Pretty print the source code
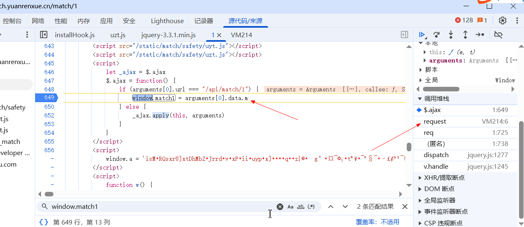This screenshot has height=227, width=524. click(x=43, y=222)
